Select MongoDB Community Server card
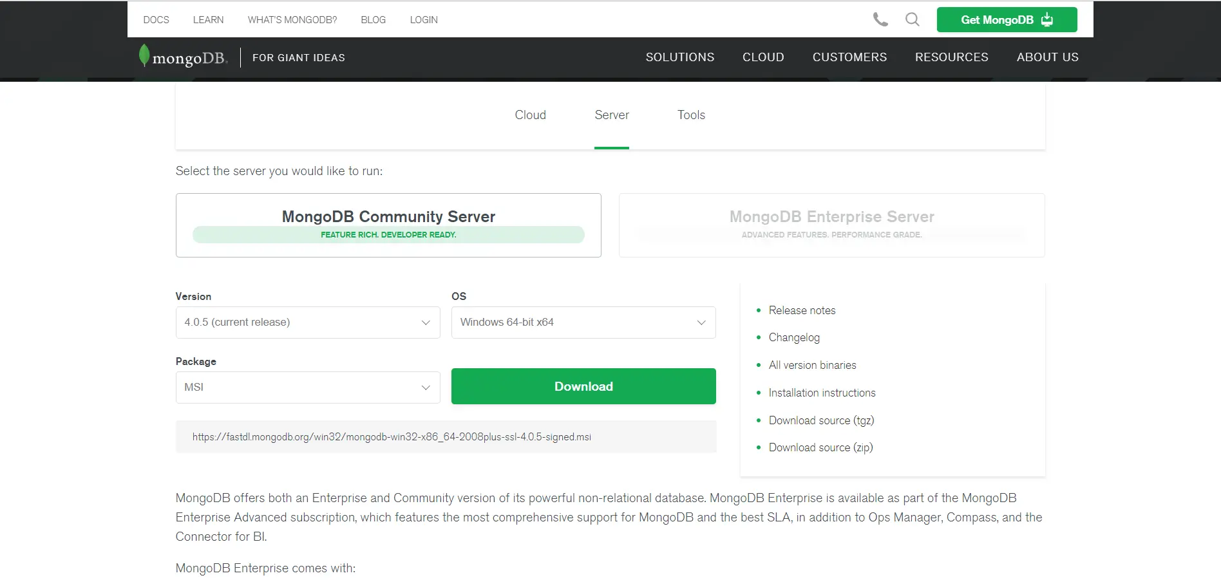Viewport: 1221px width, 580px height. click(x=388, y=225)
